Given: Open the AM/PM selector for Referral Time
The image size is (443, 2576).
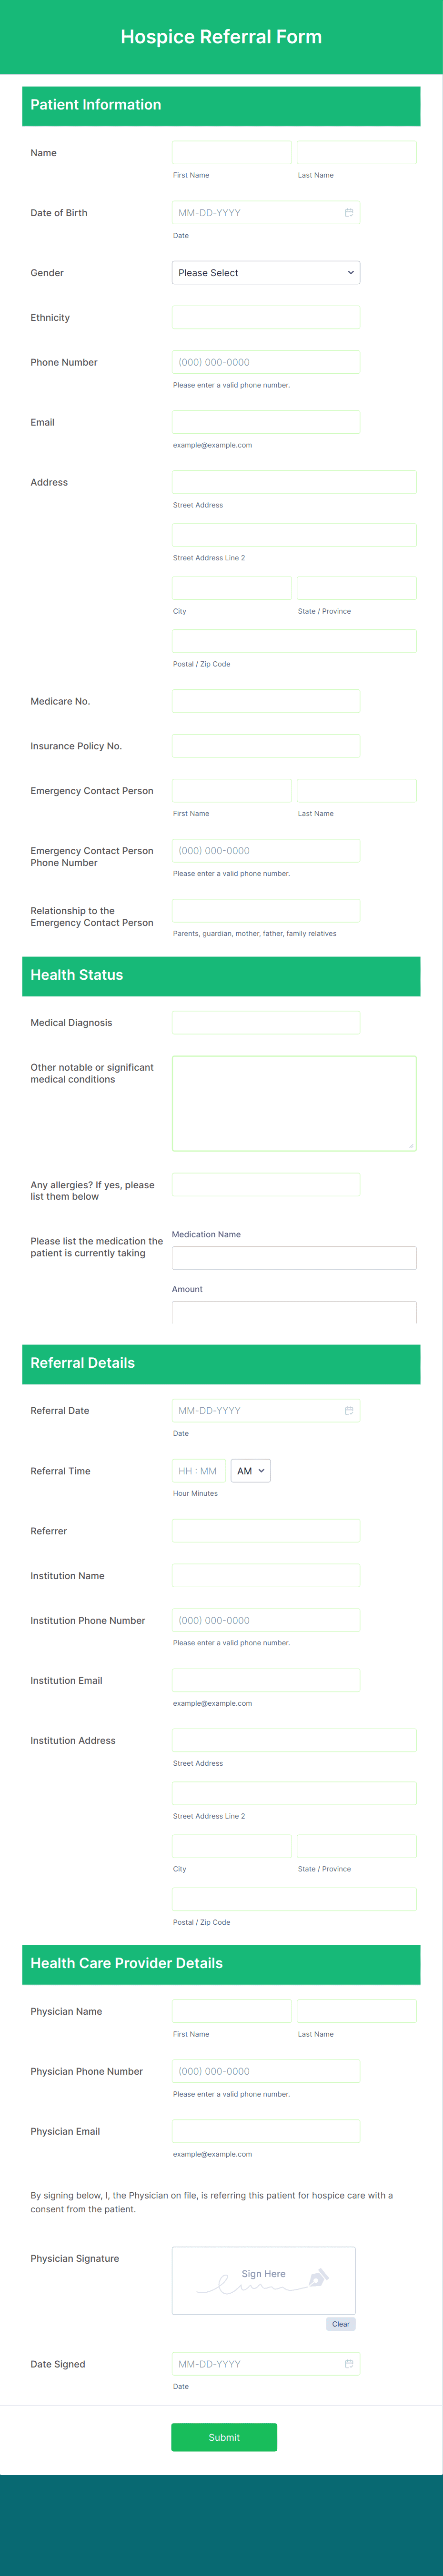Looking at the screenshot, I should [250, 1471].
